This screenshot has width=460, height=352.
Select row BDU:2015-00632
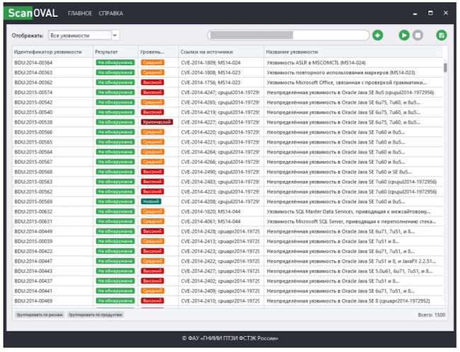(228, 211)
